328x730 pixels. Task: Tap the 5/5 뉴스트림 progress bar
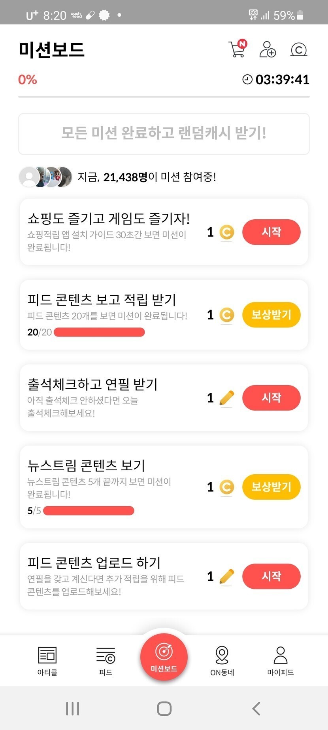(x=89, y=511)
